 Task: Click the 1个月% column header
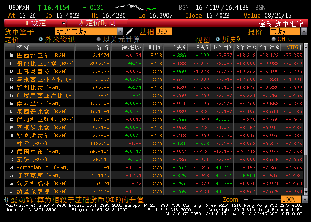point(222,48)
